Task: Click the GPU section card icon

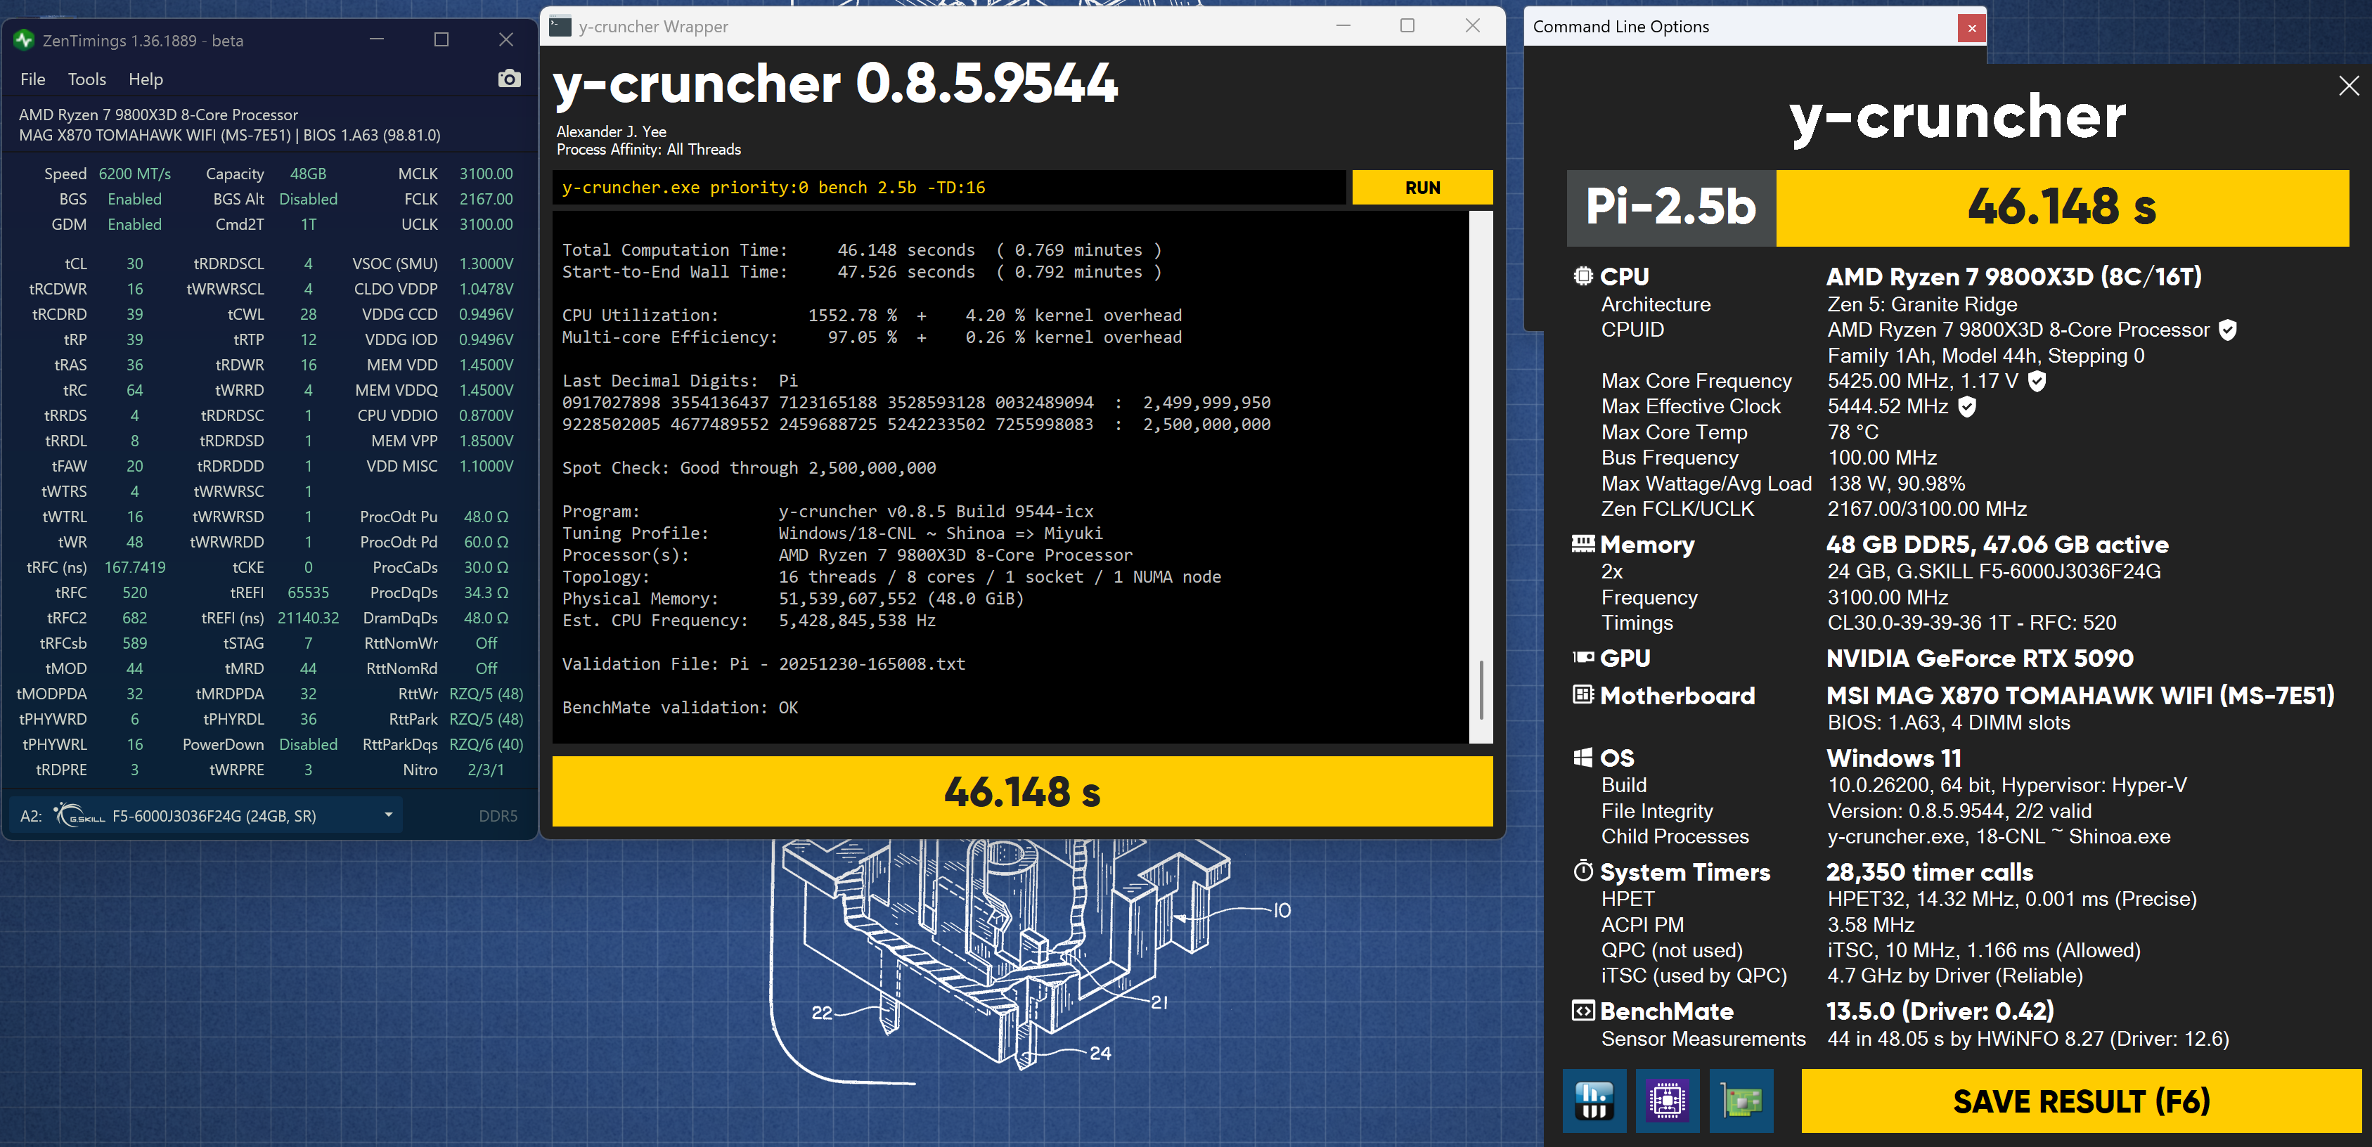Action: tap(1583, 657)
